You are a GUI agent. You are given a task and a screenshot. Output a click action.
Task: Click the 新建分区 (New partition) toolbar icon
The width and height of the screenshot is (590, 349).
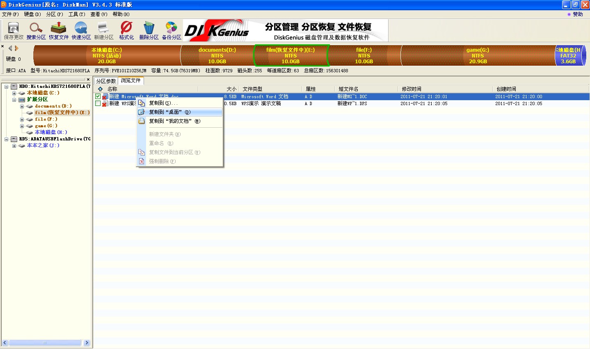pyautogui.click(x=103, y=28)
